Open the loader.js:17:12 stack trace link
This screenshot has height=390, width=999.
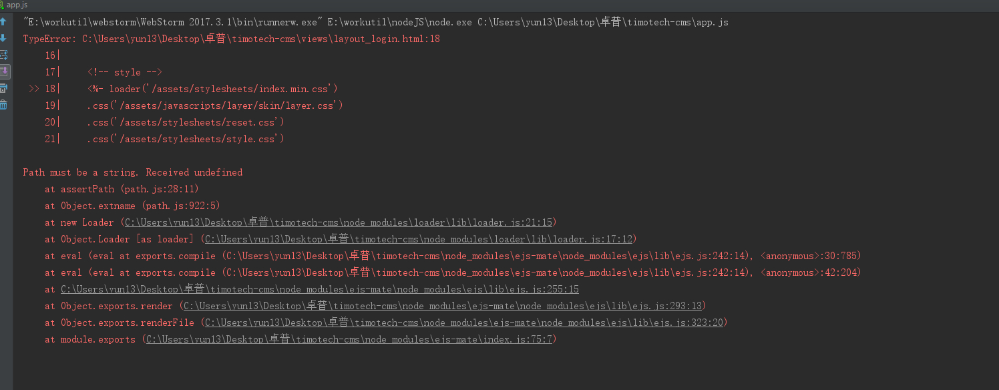click(x=419, y=239)
